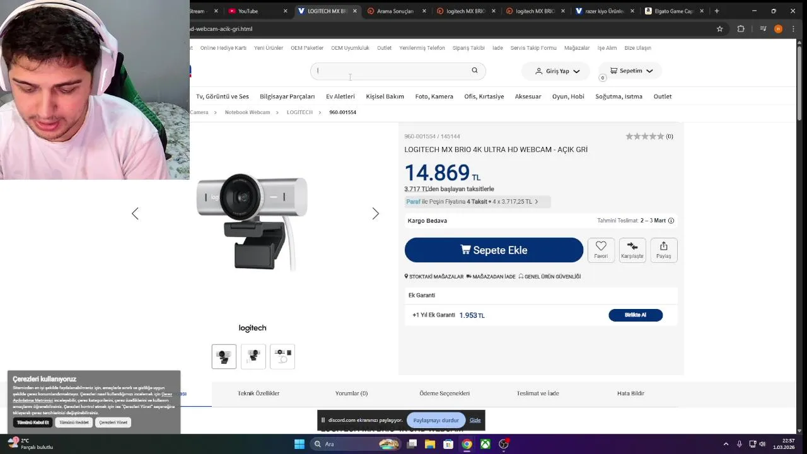Select third product thumbnail image
This screenshot has width=807, height=454.
pos(282,356)
